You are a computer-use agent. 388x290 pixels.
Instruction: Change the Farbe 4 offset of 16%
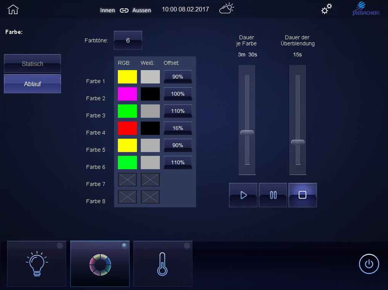point(178,128)
